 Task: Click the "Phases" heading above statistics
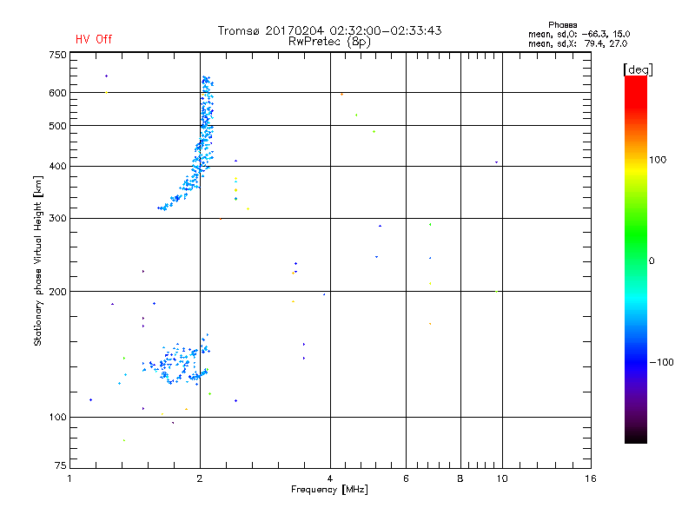[562, 25]
